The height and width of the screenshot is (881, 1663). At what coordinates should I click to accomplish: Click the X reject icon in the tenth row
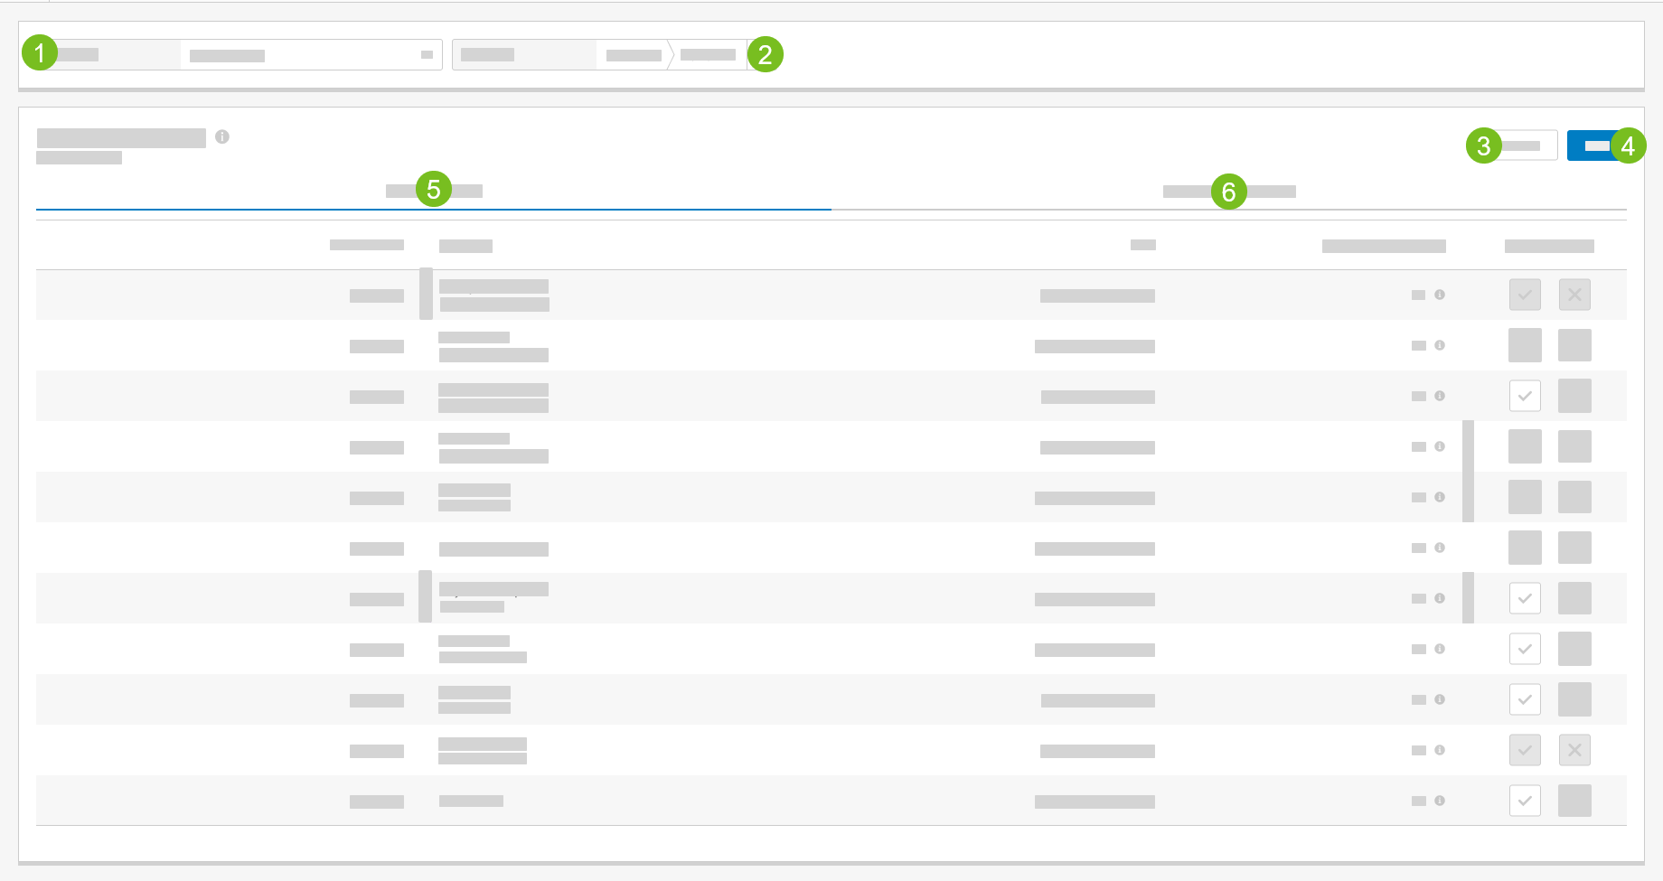(x=1574, y=750)
